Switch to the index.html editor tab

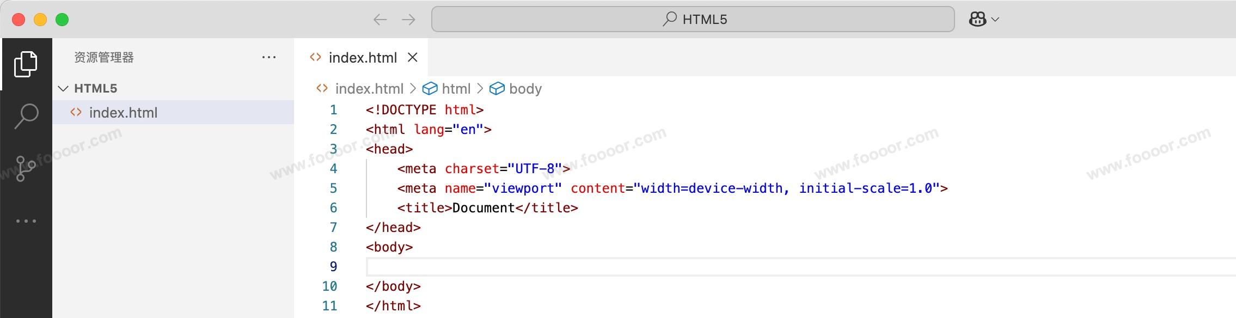[x=362, y=58]
